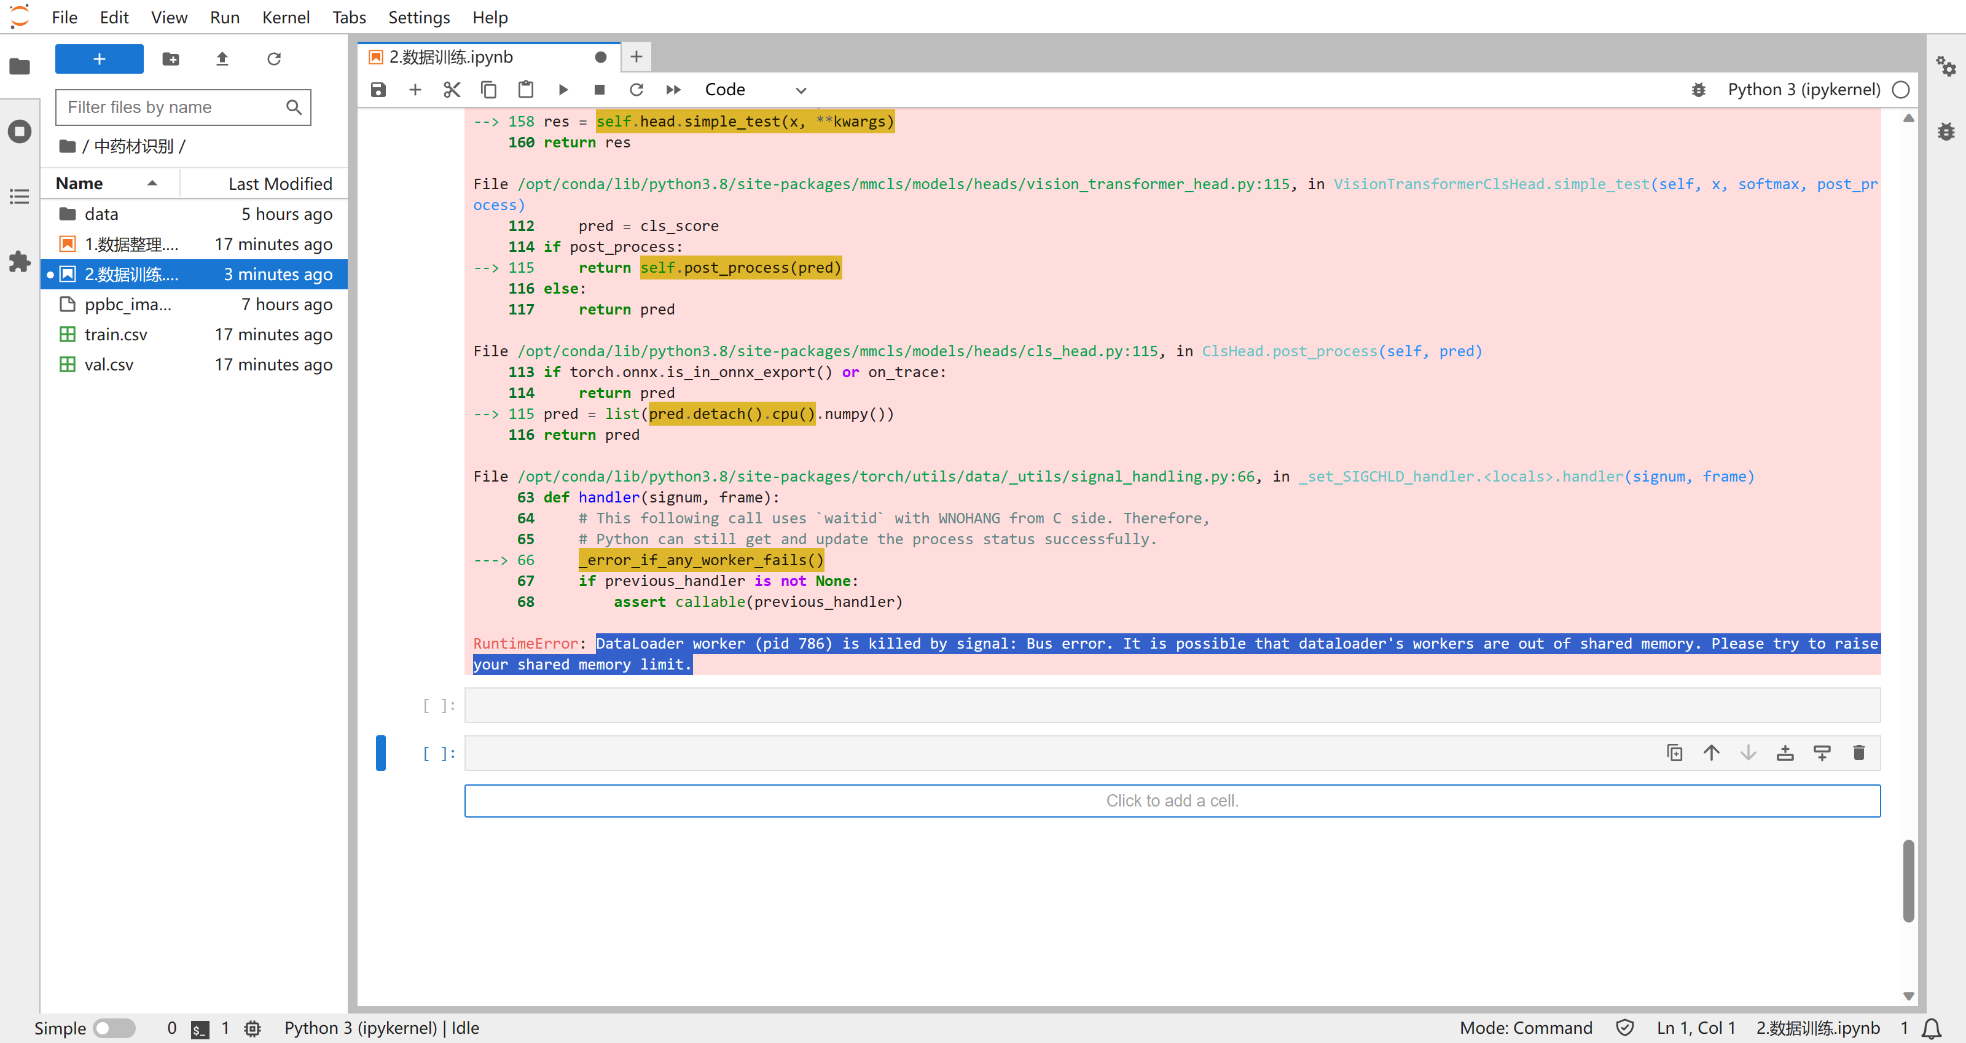The height and width of the screenshot is (1043, 1966).
Task: Move the active cell up
Action: click(x=1711, y=753)
